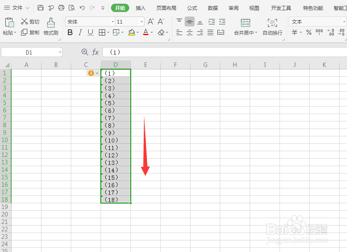Click the increase decimal places icon

(331, 32)
